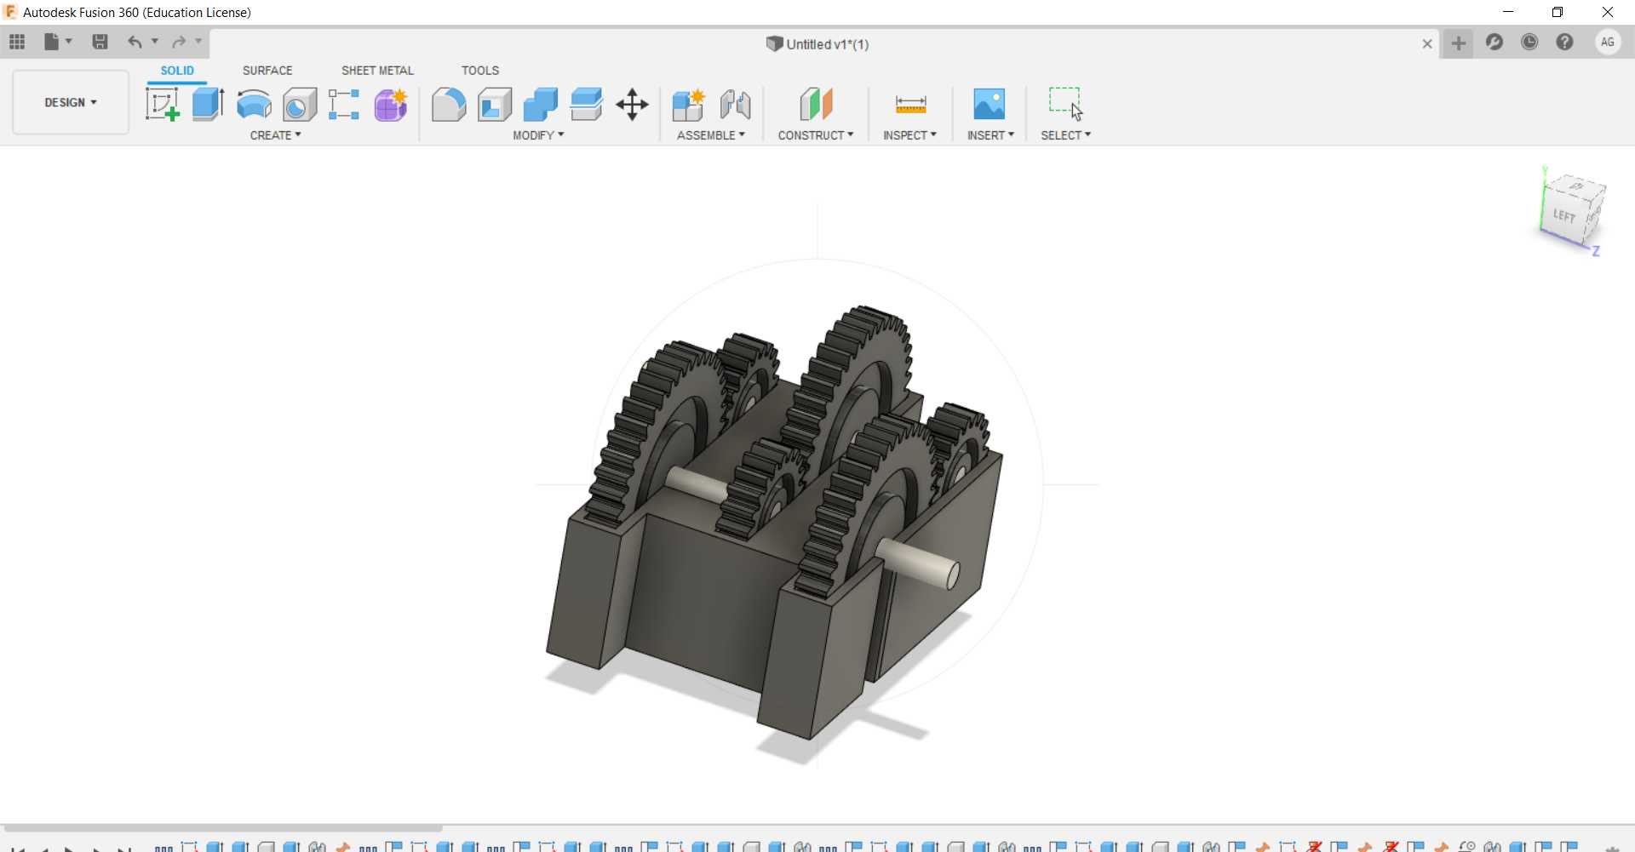1635x852 pixels.
Task: Redo the last undone action
Action: (x=179, y=42)
